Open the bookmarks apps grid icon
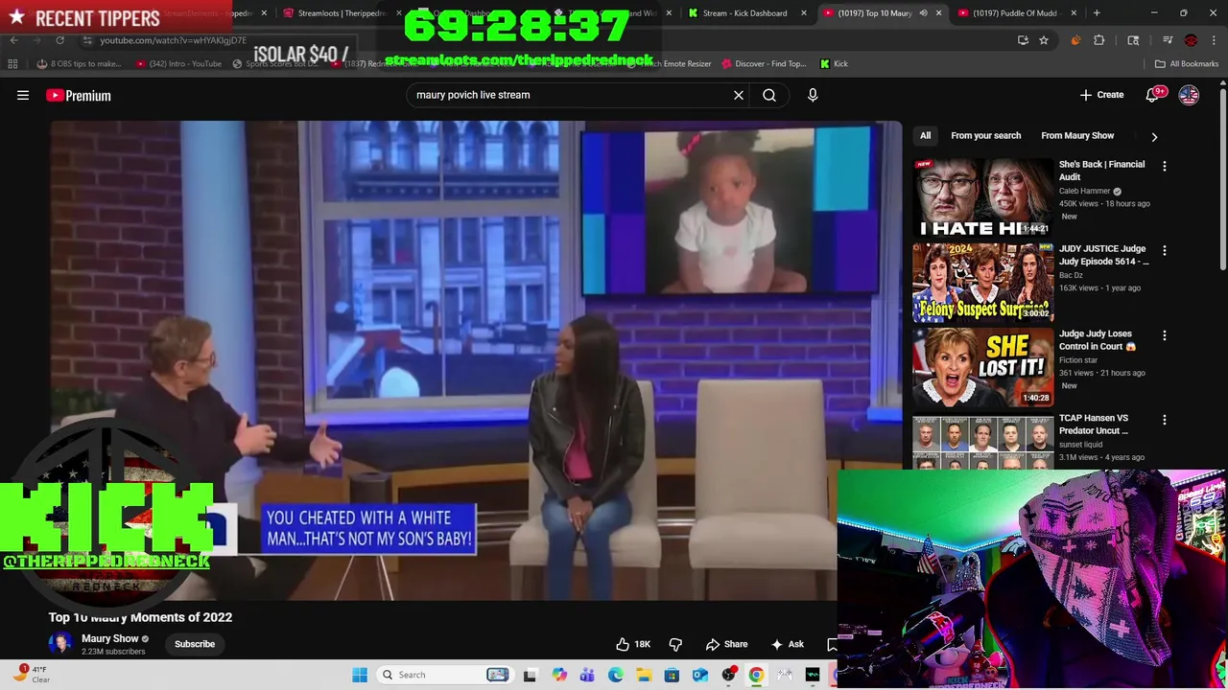The height and width of the screenshot is (690, 1228). click(x=12, y=63)
